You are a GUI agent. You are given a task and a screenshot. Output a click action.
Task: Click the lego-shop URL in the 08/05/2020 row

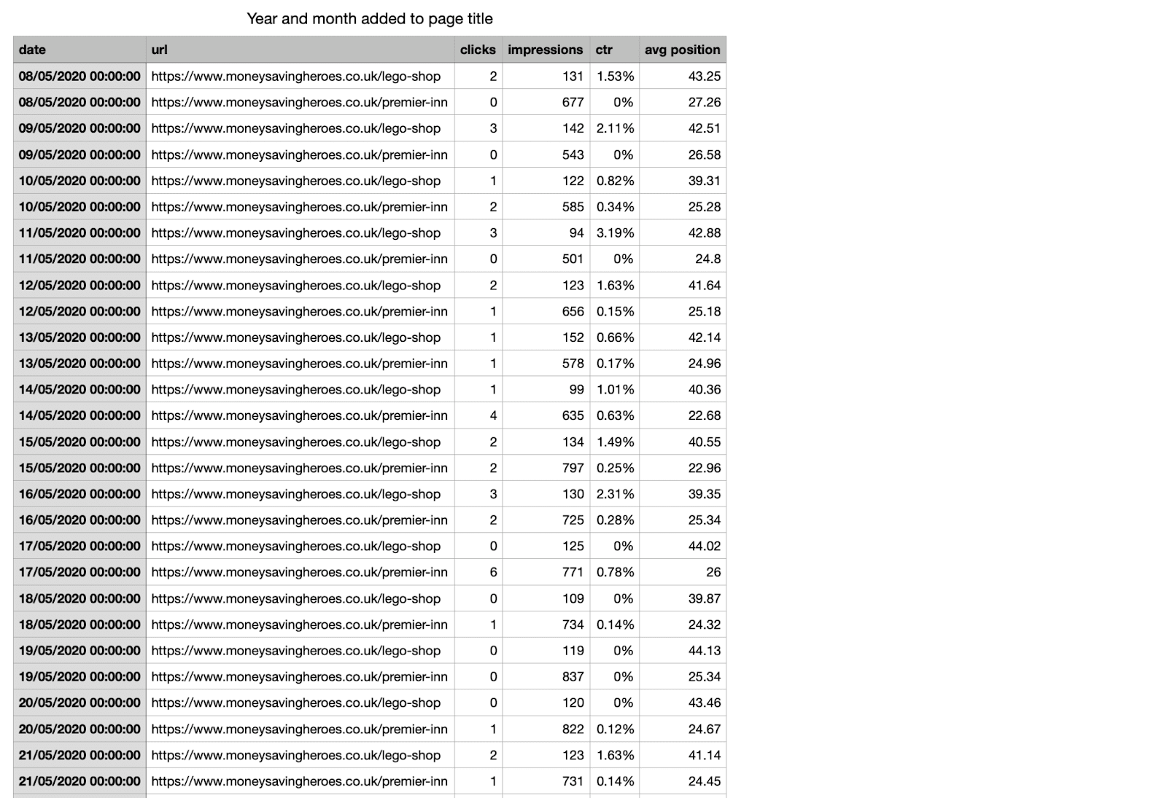pos(296,76)
